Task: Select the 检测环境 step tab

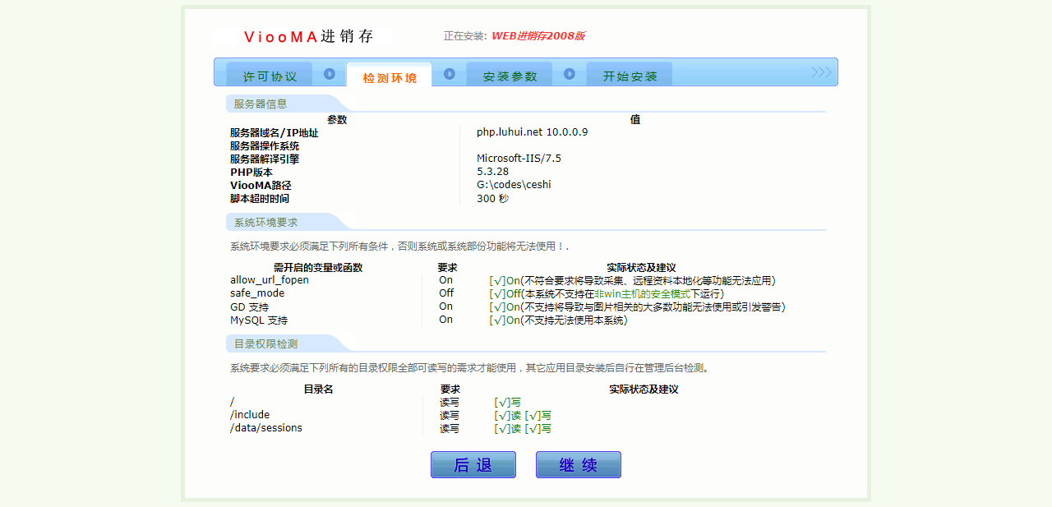Action: (390, 76)
